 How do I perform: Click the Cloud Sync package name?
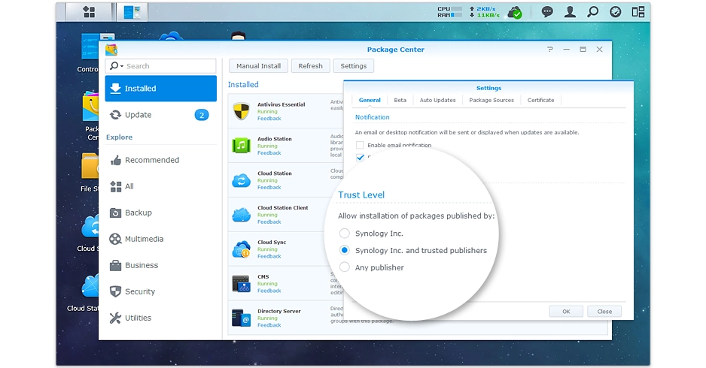pos(272,242)
